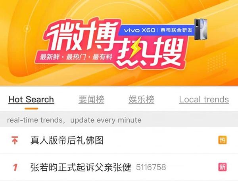
Task: Click the orange 热 hot badge
Action: tap(223, 140)
